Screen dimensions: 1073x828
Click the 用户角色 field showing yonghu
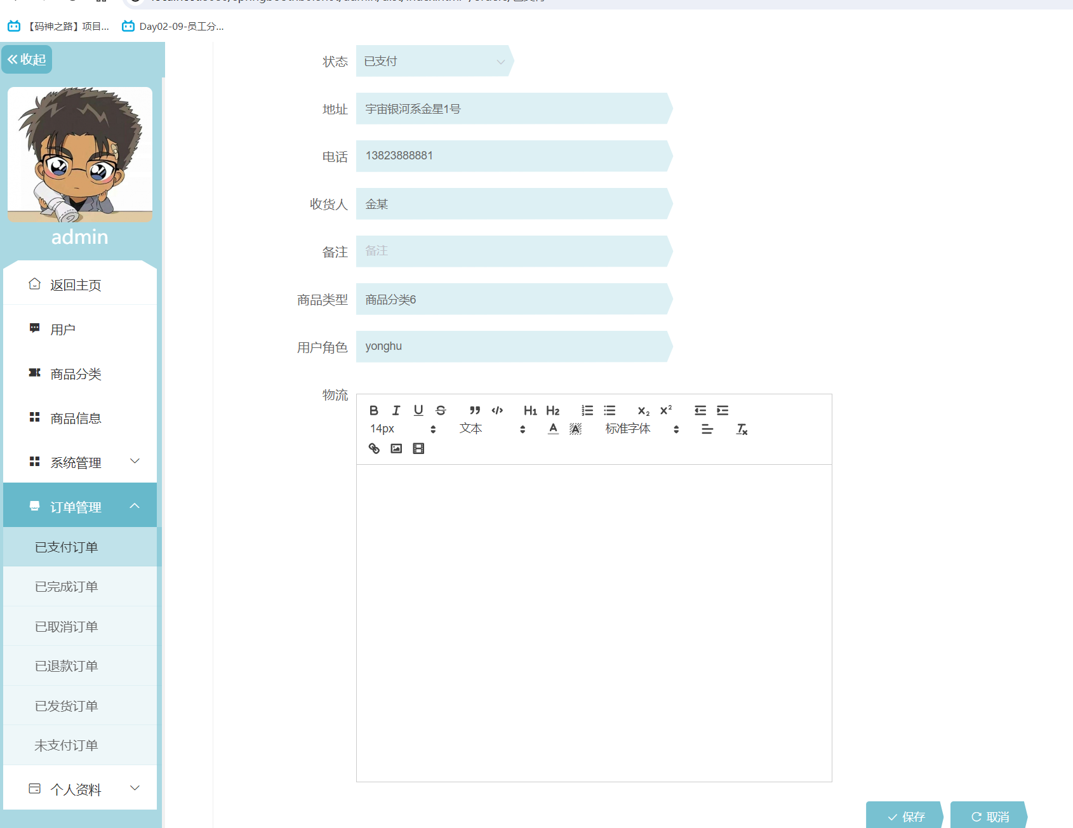click(x=513, y=347)
